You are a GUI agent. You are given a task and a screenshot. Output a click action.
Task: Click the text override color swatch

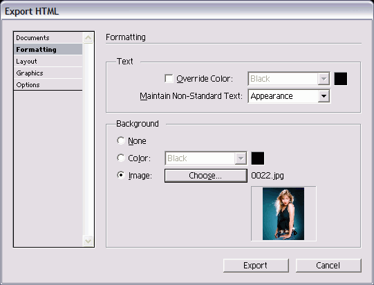(x=341, y=79)
